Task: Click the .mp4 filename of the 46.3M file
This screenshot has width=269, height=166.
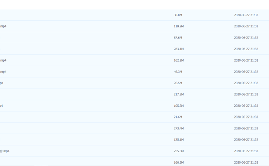Action: click(x=3, y=72)
